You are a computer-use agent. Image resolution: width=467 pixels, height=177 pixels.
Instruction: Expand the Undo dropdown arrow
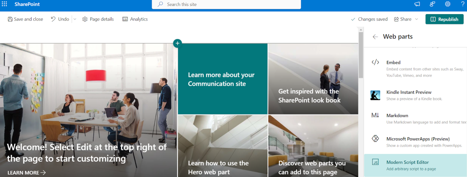pos(75,19)
